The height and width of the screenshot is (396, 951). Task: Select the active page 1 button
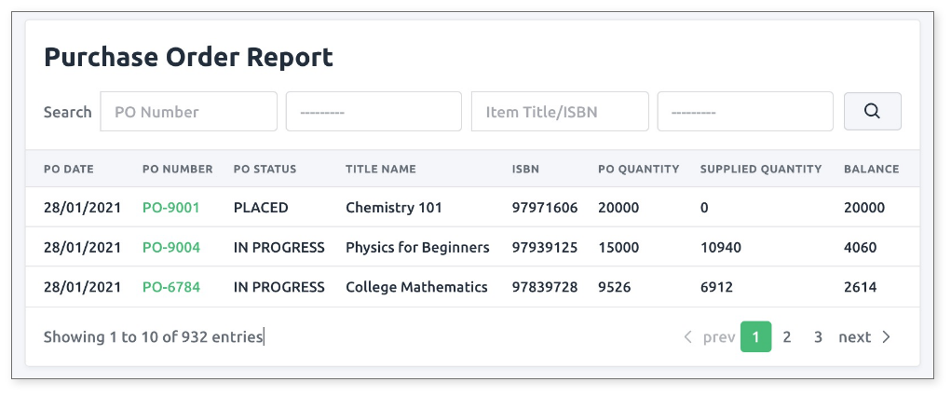coord(755,337)
